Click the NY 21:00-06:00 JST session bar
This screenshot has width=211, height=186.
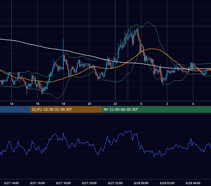point(156,109)
